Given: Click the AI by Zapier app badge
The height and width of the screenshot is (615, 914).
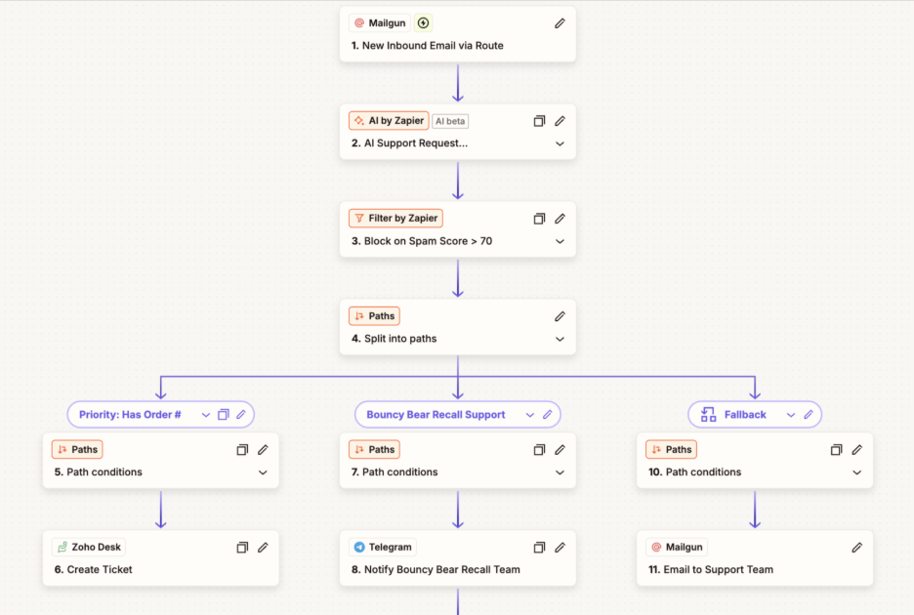Looking at the screenshot, I should 389,121.
